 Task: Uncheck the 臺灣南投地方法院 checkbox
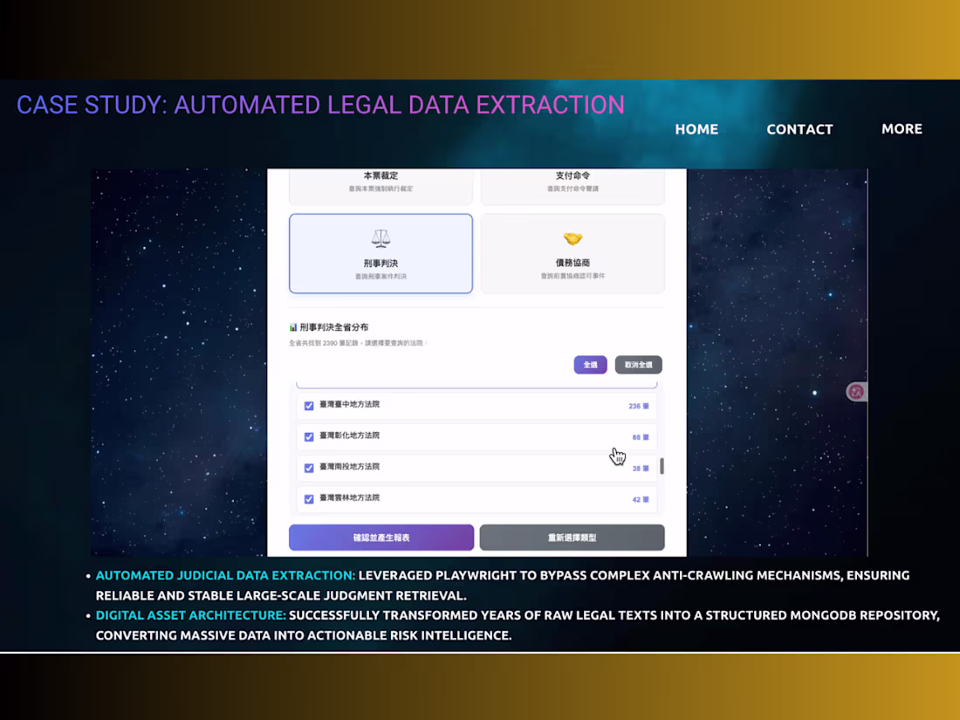pos(309,469)
